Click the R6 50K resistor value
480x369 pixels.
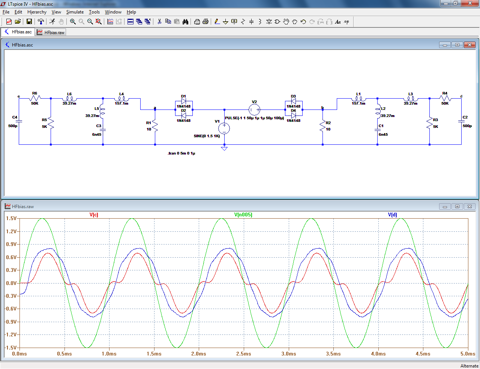(x=34, y=103)
